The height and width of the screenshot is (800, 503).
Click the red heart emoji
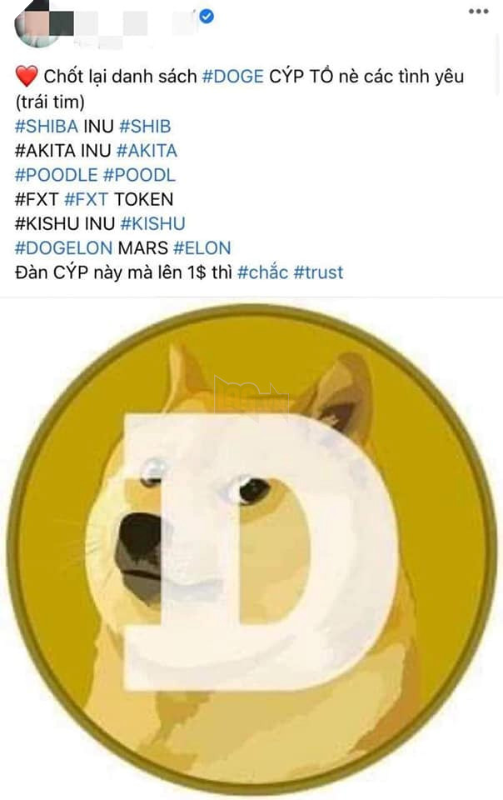26,77
